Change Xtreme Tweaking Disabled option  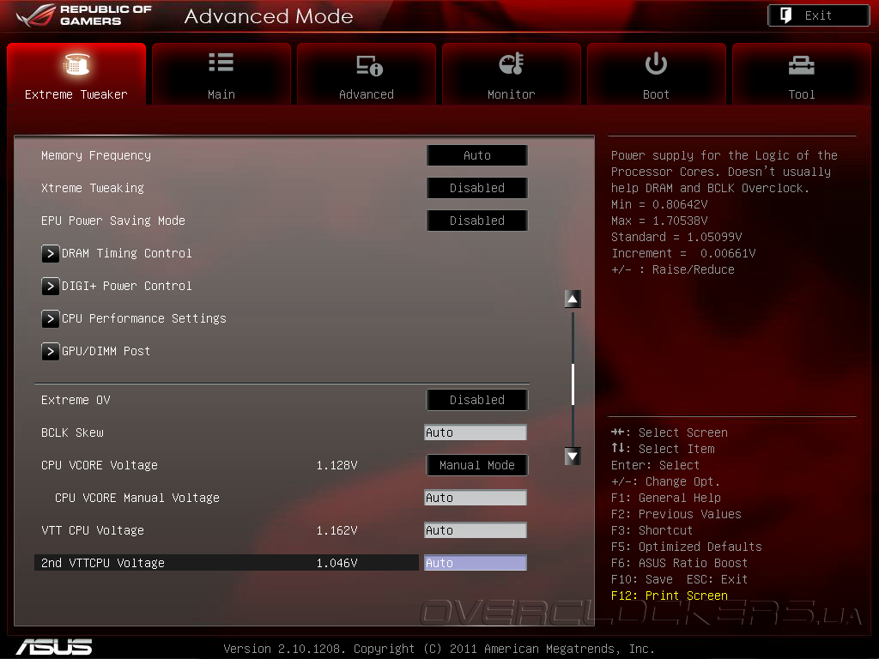pos(477,188)
